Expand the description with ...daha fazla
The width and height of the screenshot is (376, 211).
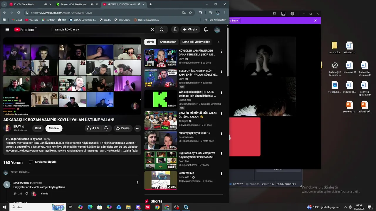130,151
